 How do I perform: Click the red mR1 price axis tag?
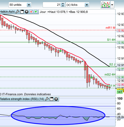tap(120, 30)
